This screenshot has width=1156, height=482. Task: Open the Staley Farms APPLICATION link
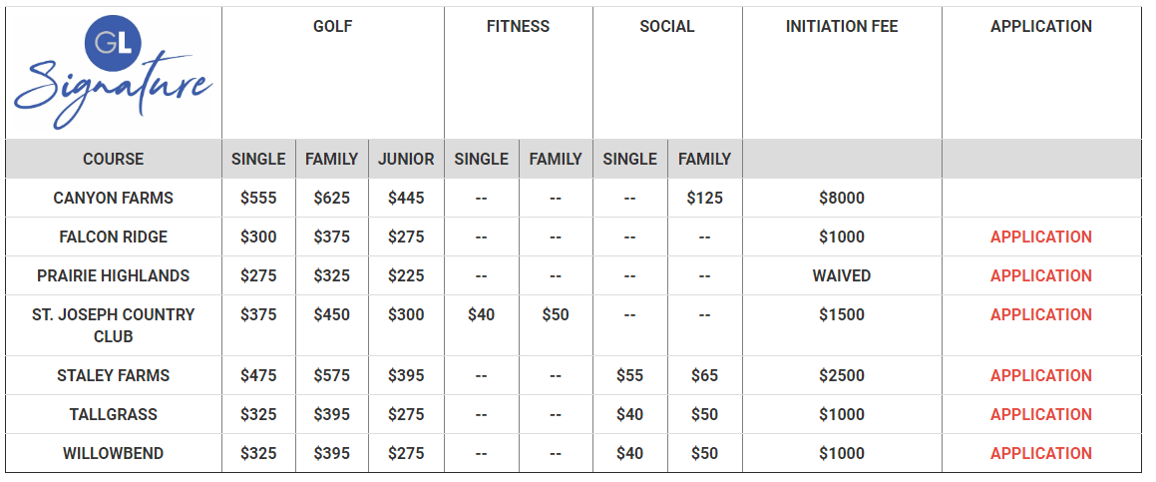[1041, 375]
